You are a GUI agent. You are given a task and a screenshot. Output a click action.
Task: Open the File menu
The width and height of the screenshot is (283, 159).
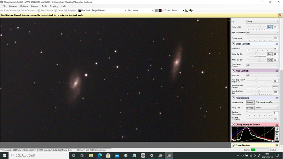4,6
